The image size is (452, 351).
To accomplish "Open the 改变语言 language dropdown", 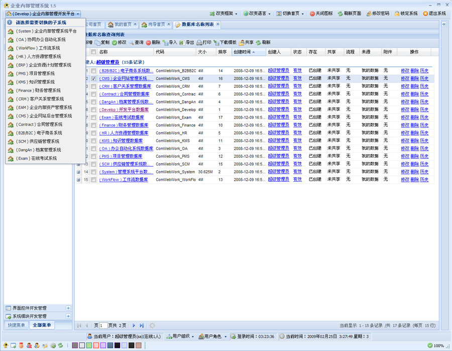I will pos(257,14).
